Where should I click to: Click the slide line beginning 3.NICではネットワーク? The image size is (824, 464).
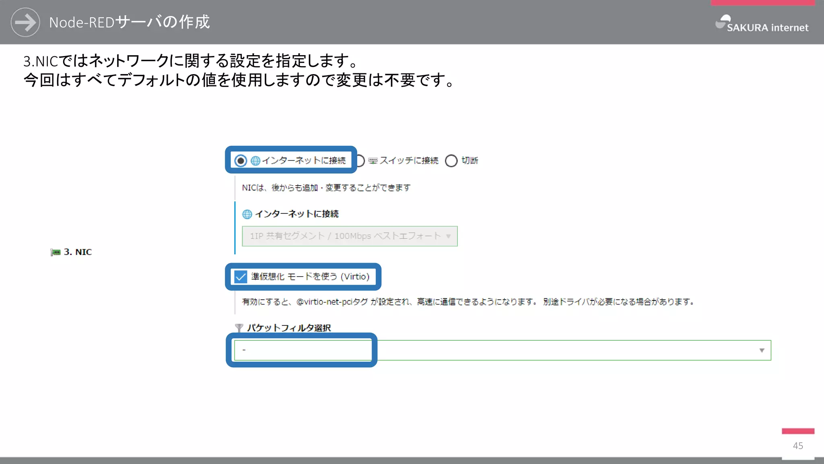click(x=191, y=61)
